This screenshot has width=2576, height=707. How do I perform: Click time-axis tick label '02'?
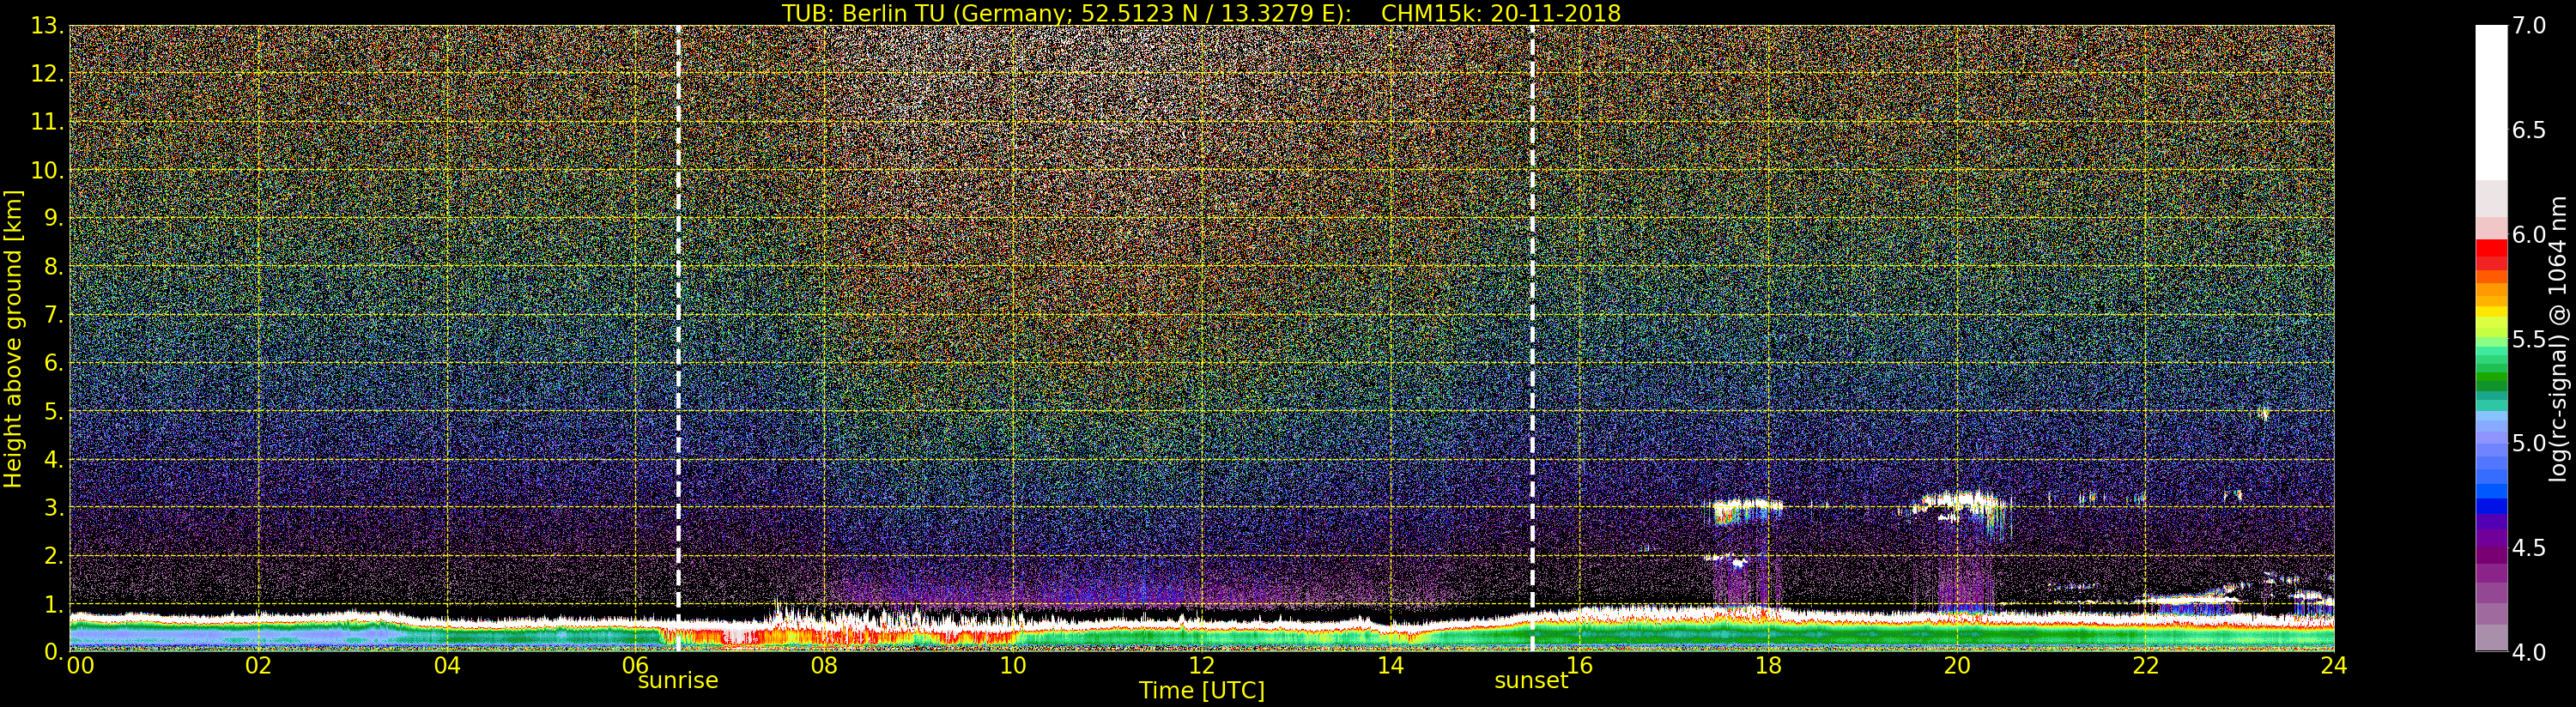point(258,666)
